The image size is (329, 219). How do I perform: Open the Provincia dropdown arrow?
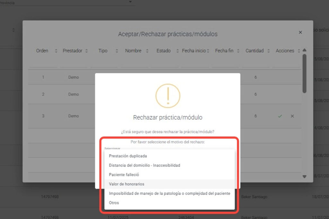point(130,2)
